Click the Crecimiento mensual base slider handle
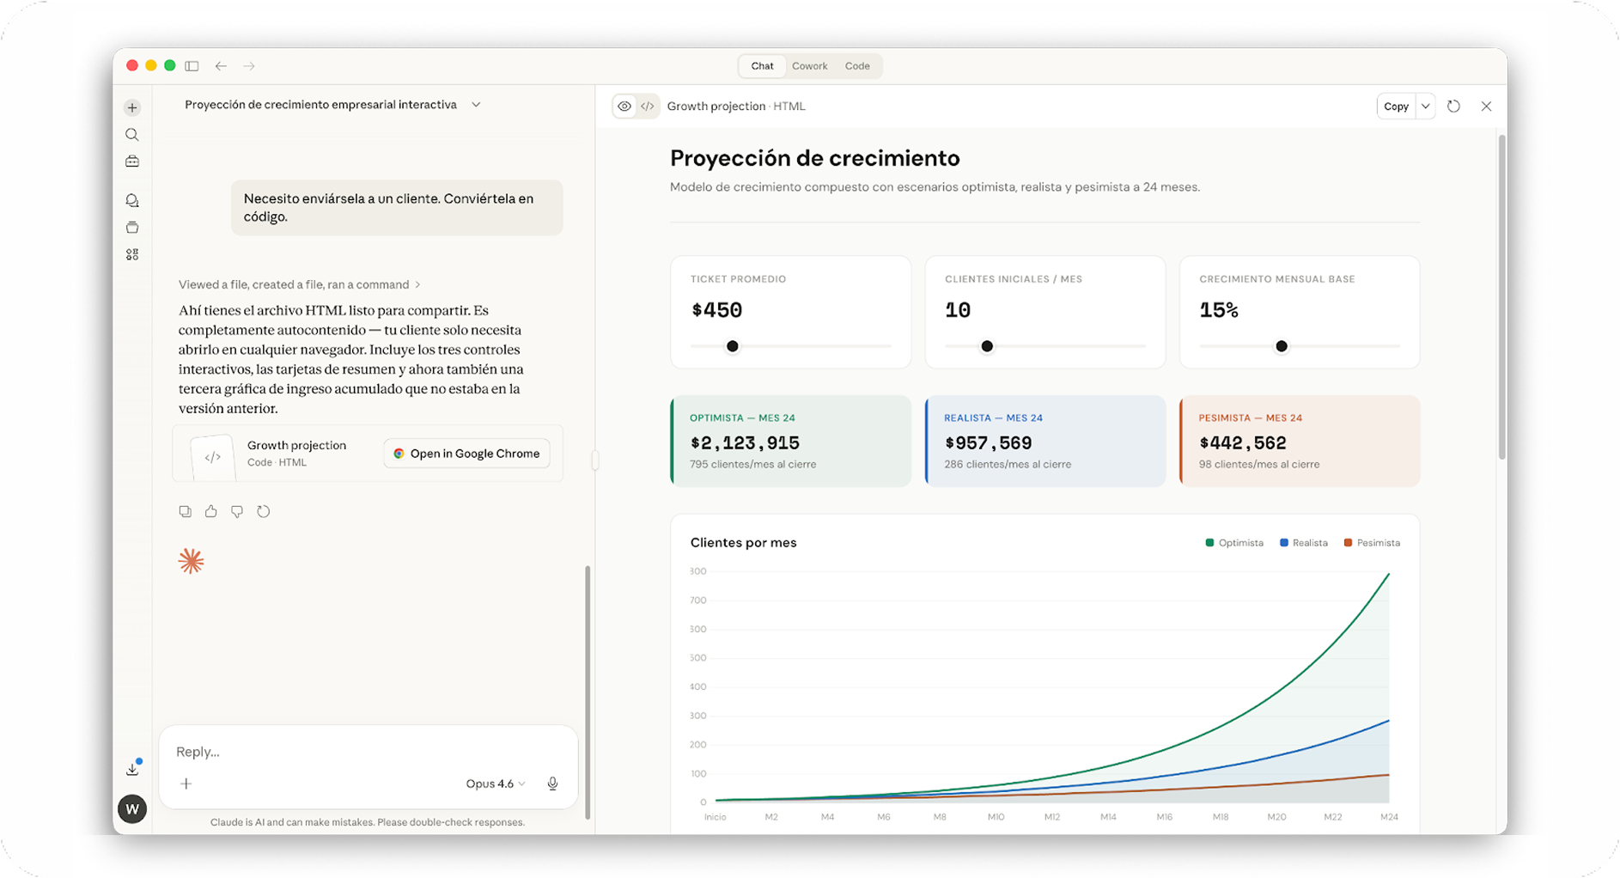1620x878 pixels. (1282, 346)
